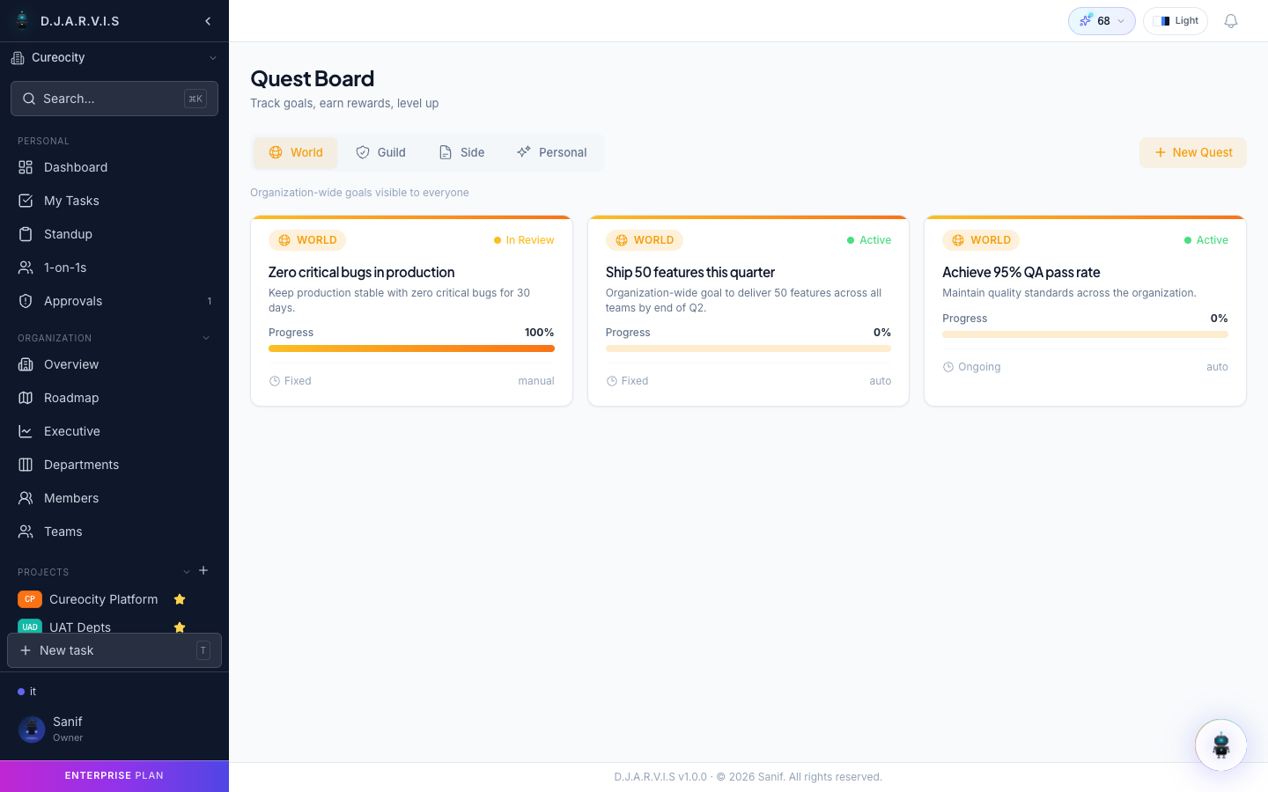Screen dimensions: 1268x792
Task: Click the Standup clipboard icon
Action: pos(26,234)
